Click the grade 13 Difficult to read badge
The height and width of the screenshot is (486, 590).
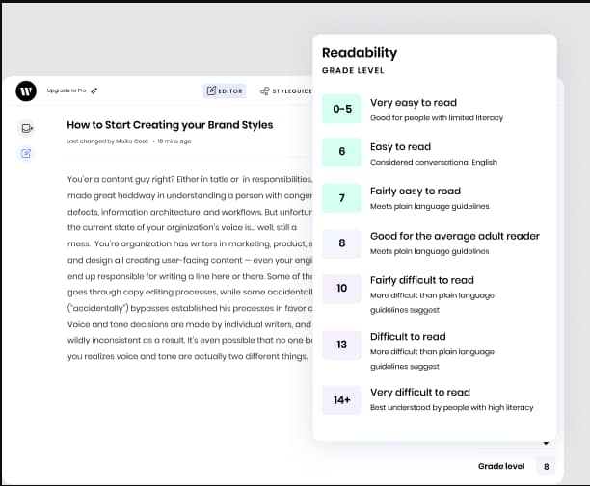(341, 345)
